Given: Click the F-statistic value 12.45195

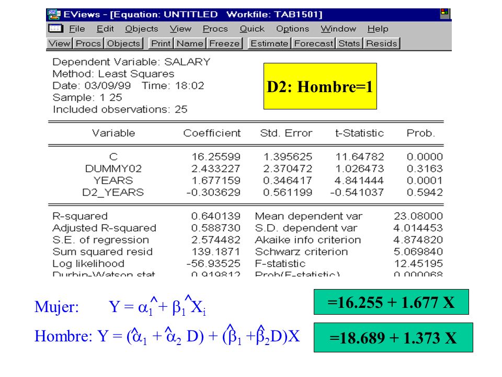Looking at the screenshot, I should pyautogui.click(x=418, y=263).
